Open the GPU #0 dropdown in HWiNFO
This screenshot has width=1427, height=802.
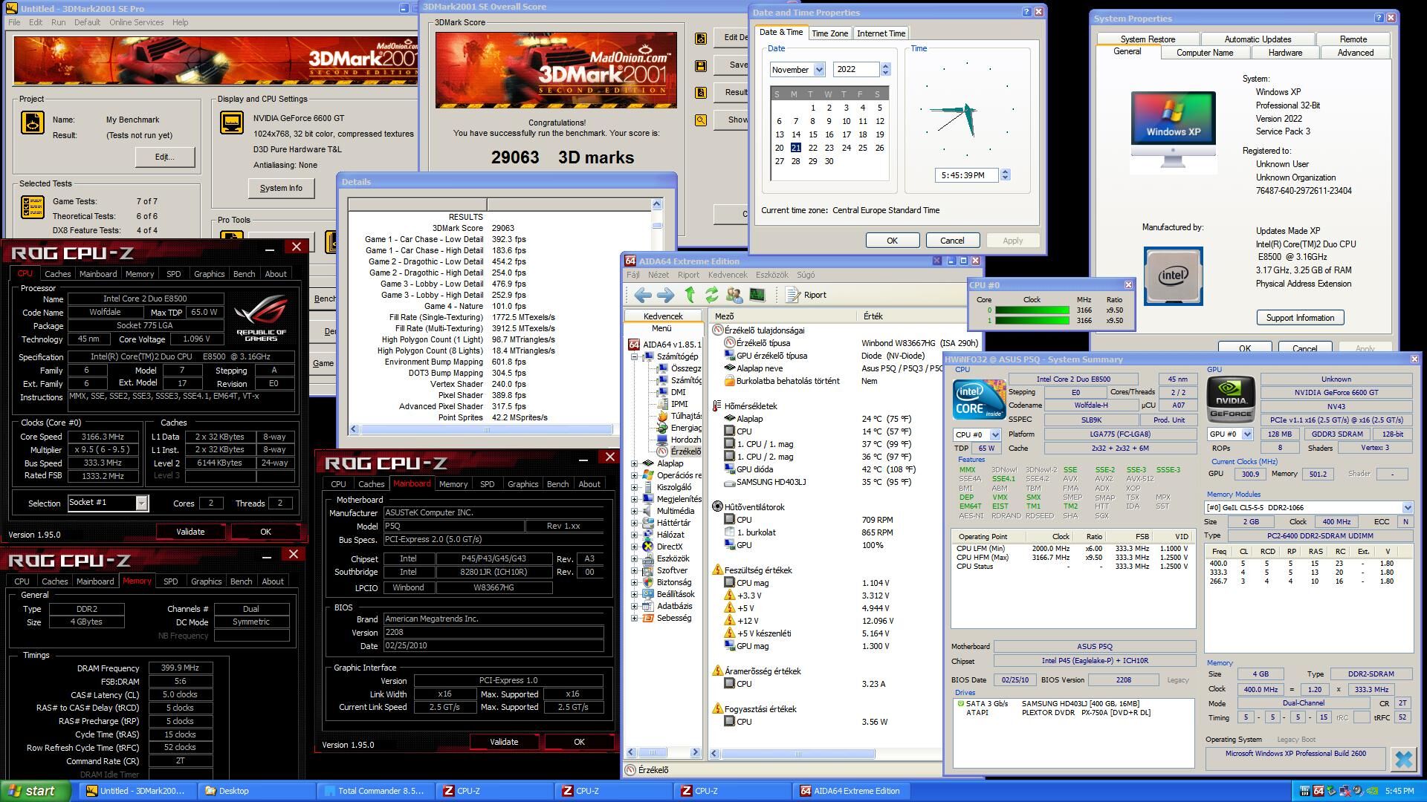1247,434
